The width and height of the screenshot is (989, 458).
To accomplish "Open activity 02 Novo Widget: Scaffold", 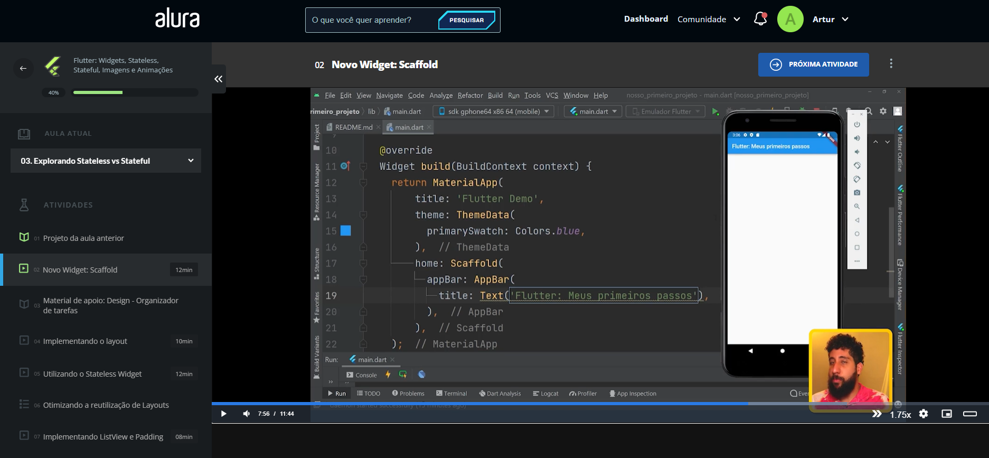I will coord(106,269).
